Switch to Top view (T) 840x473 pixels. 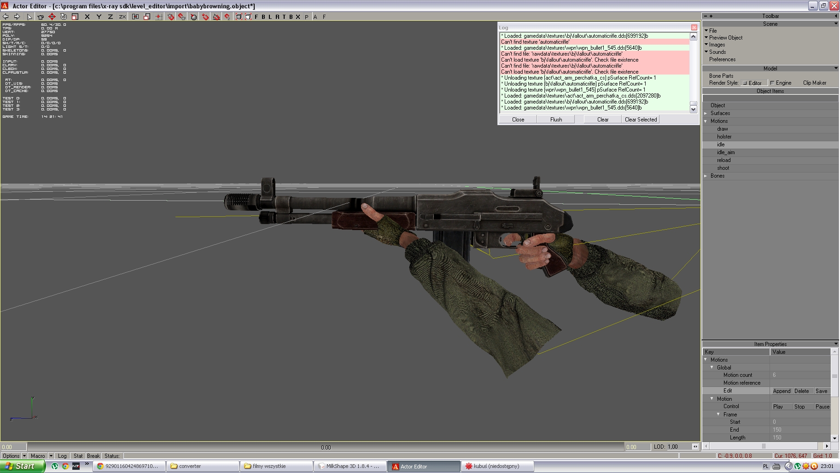[284, 17]
